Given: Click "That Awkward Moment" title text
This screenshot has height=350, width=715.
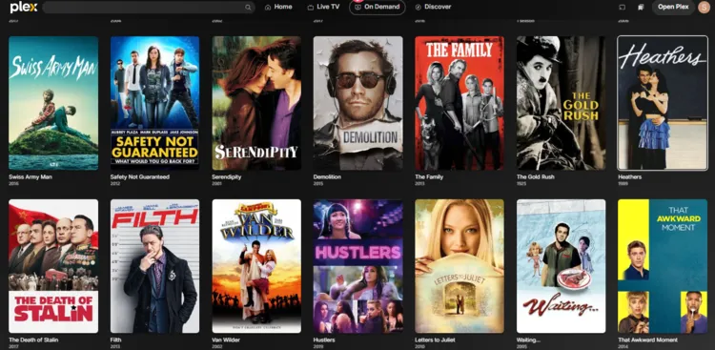Looking at the screenshot, I should 647,340.
